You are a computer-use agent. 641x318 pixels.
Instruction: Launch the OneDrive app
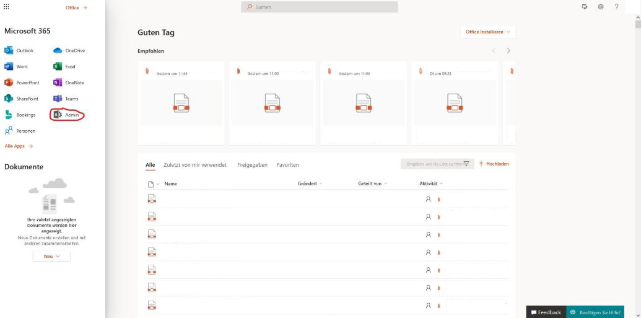click(58, 50)
